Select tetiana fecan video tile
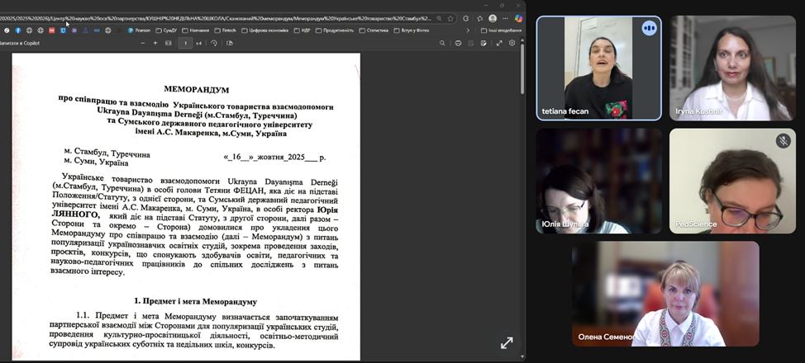 pos(599,68)
